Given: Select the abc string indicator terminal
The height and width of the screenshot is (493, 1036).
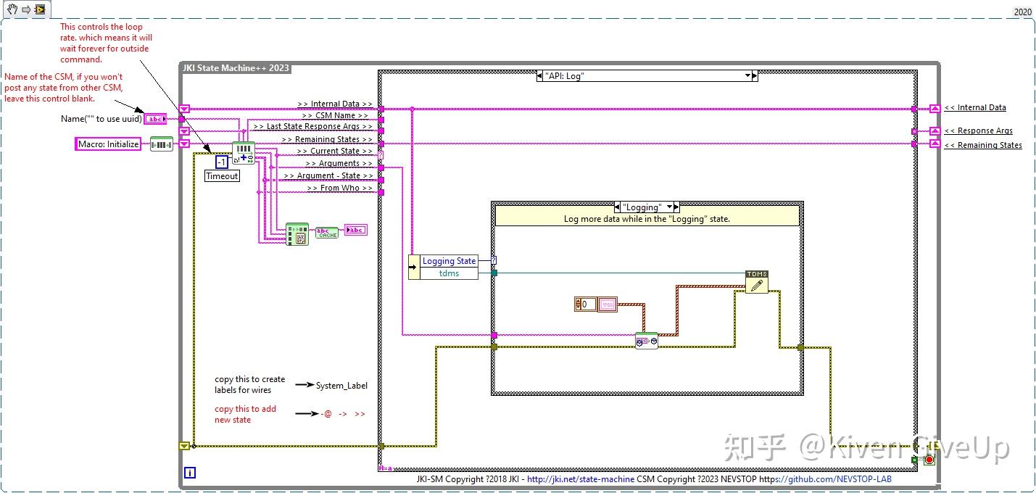Looking at the screenshot, I should (355, 231).
